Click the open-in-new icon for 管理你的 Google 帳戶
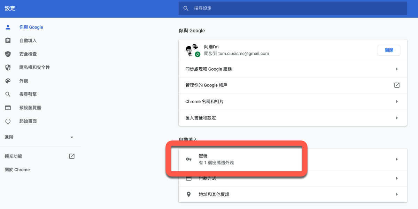Image resolution: width=418 pixels, height=209 pixels. point(397,85)
